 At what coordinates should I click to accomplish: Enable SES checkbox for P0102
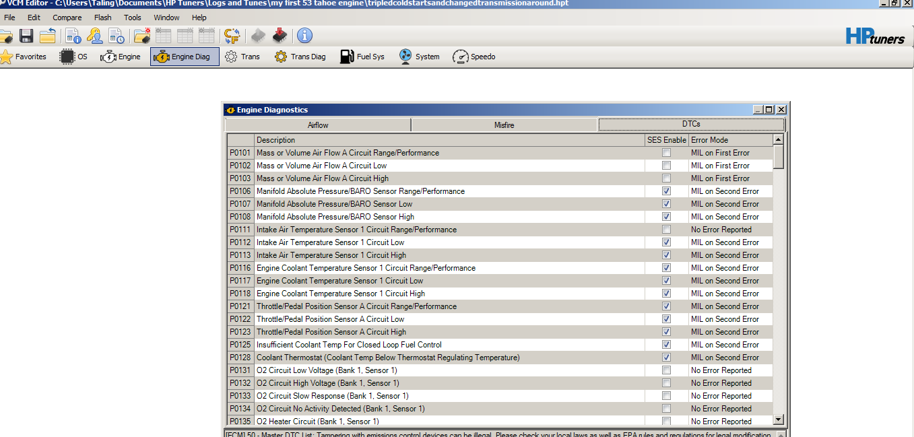point(666,166)
